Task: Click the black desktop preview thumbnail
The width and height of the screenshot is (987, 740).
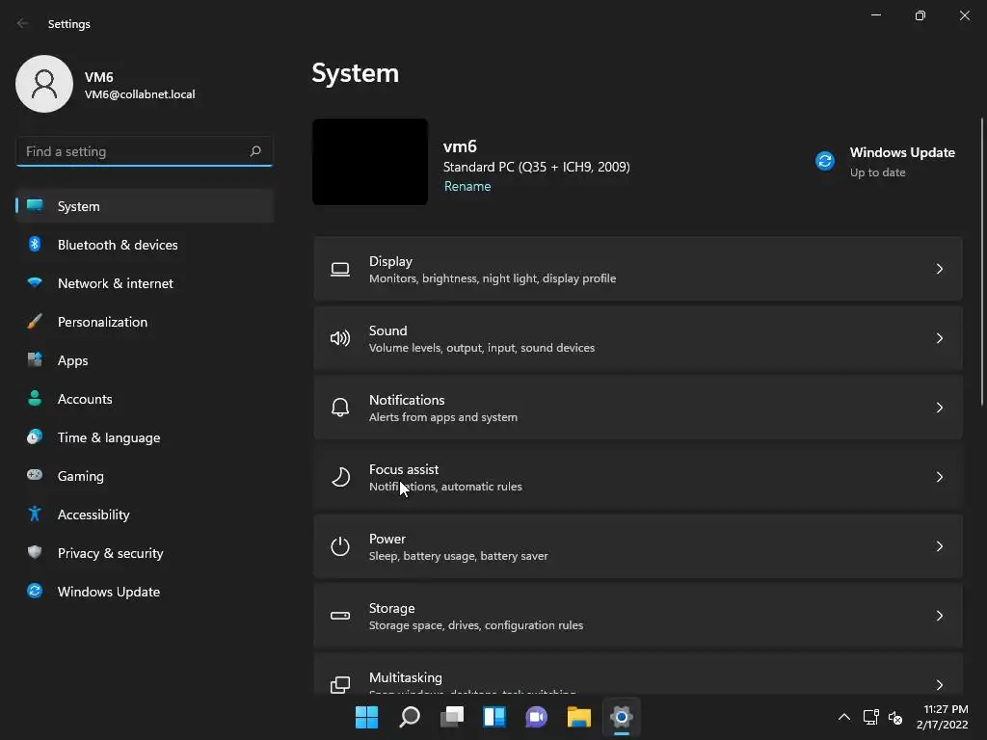Action: point(370,162)
